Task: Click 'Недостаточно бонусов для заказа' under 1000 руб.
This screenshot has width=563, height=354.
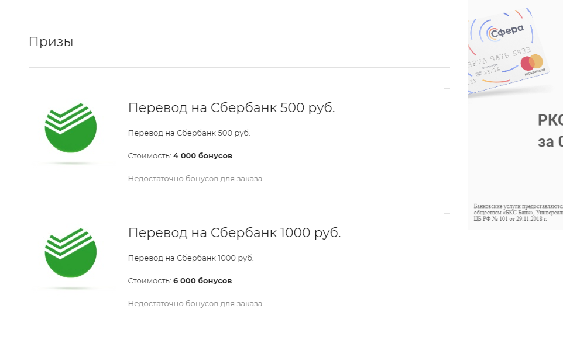Action: (195, 304)
